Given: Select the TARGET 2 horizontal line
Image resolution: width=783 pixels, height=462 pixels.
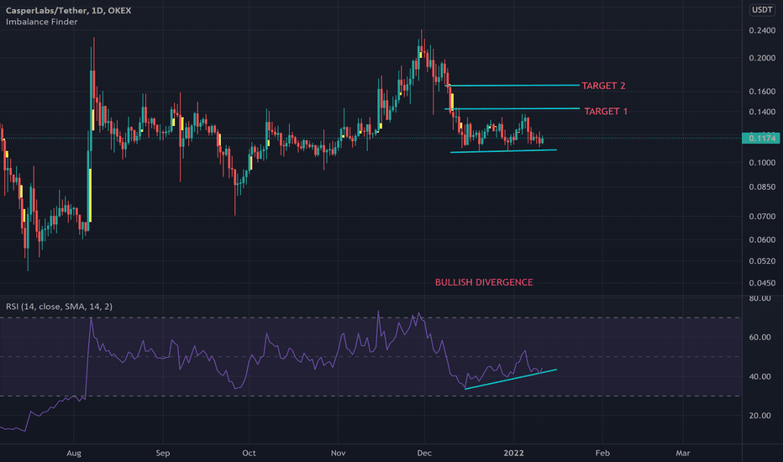Looking at the screenshot, I should click(x=512, y=86).
